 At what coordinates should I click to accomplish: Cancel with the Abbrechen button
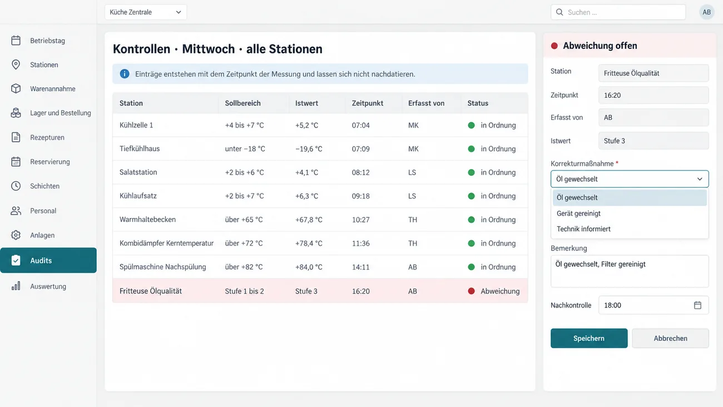[670, 338]
